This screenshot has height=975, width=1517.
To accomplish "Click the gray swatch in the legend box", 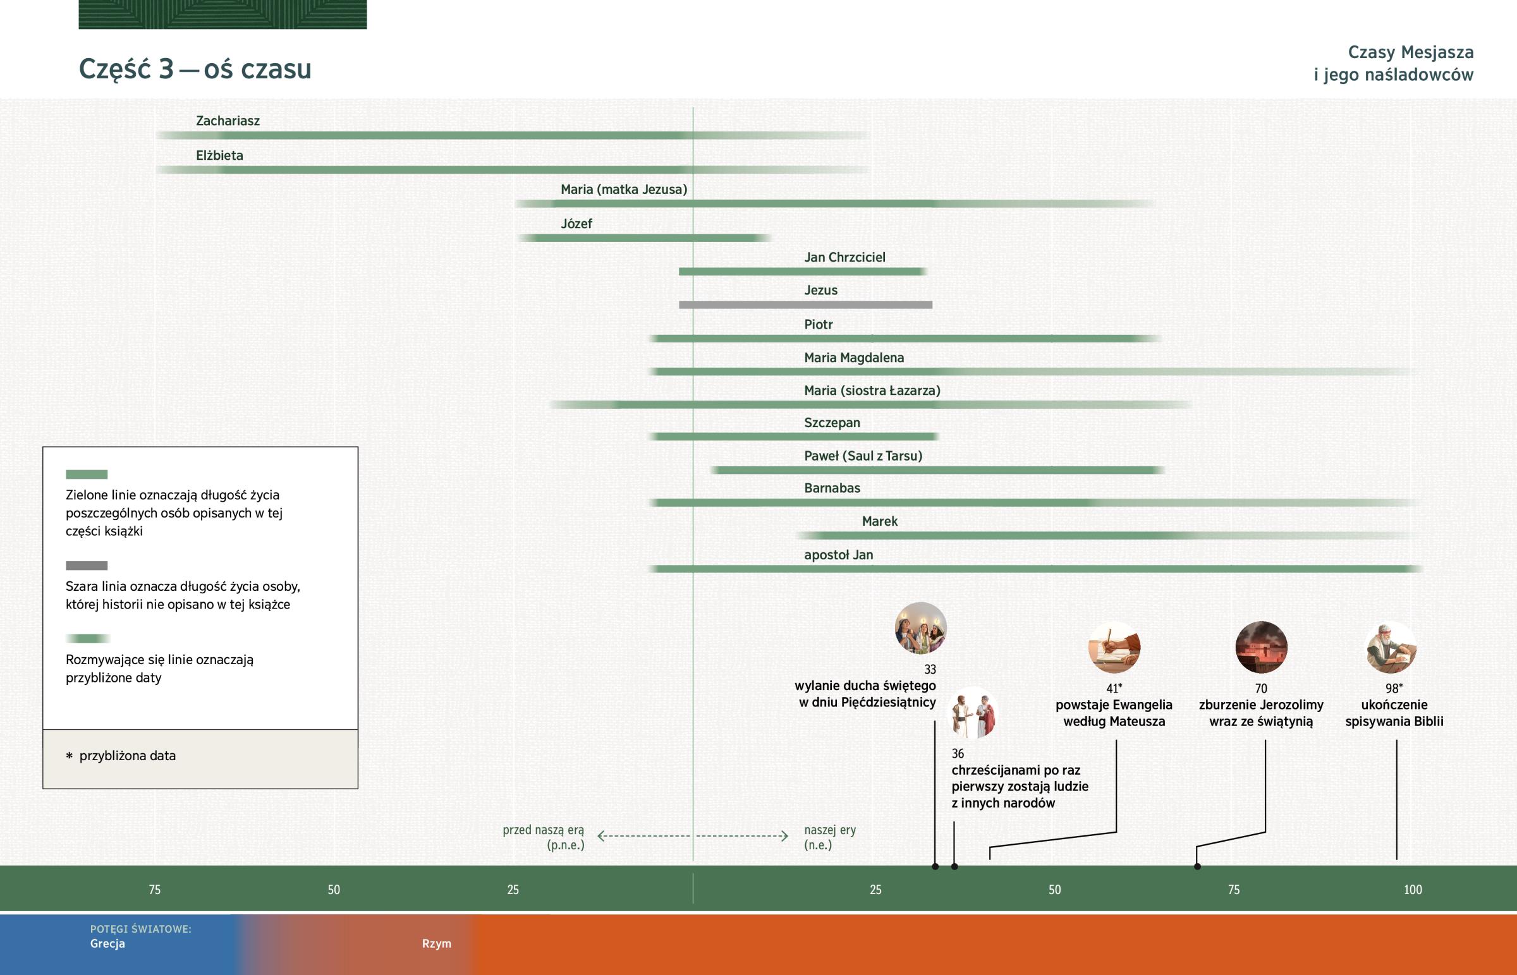I will 87,566.
